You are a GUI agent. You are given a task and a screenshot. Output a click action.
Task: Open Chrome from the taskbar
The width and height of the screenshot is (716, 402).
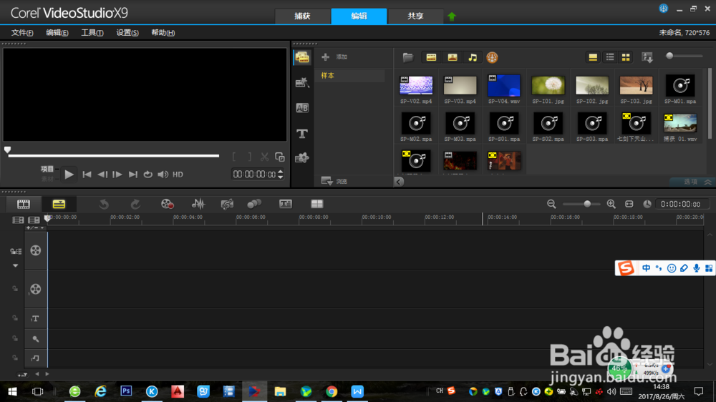click(x=332, y=391)
